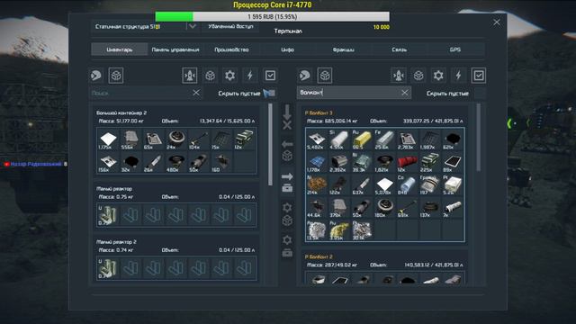Open character inventory in the left panel
Viewport: 576px width, 324px height.
[x=96, y=76]
